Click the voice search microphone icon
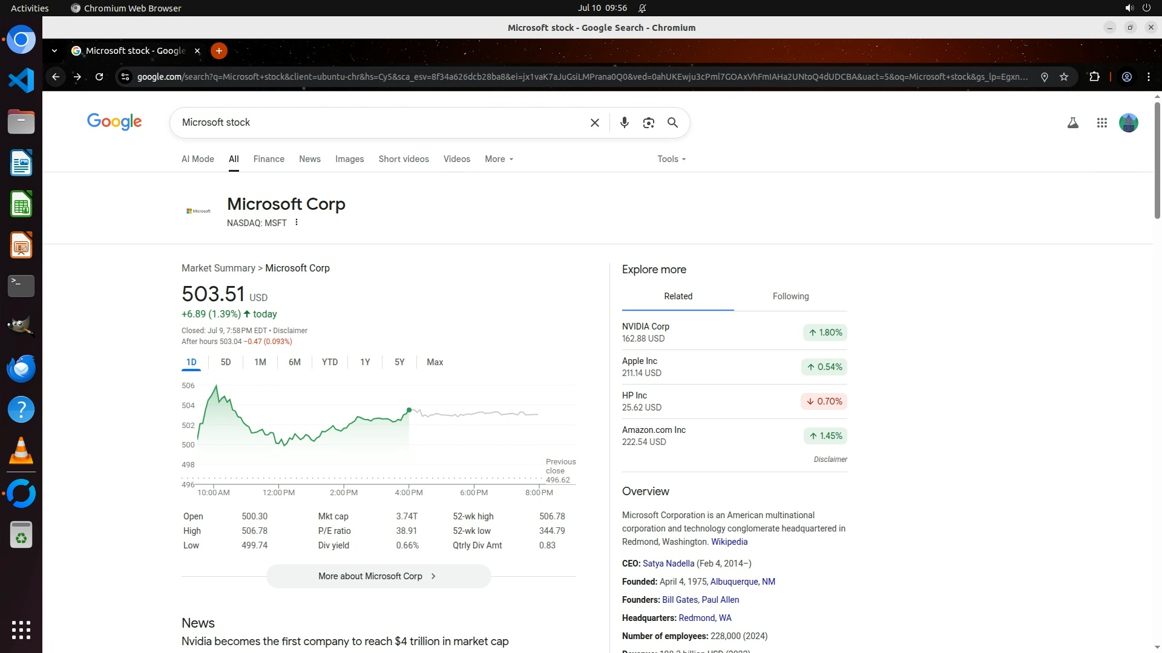Image resolution: width=1162 pixels, height=653 pixels. coord(624,123)
